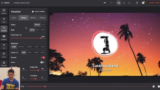This screenshot has width=160, height=90.
Task: Show Layers help tooltip
Action: [17, 52]
